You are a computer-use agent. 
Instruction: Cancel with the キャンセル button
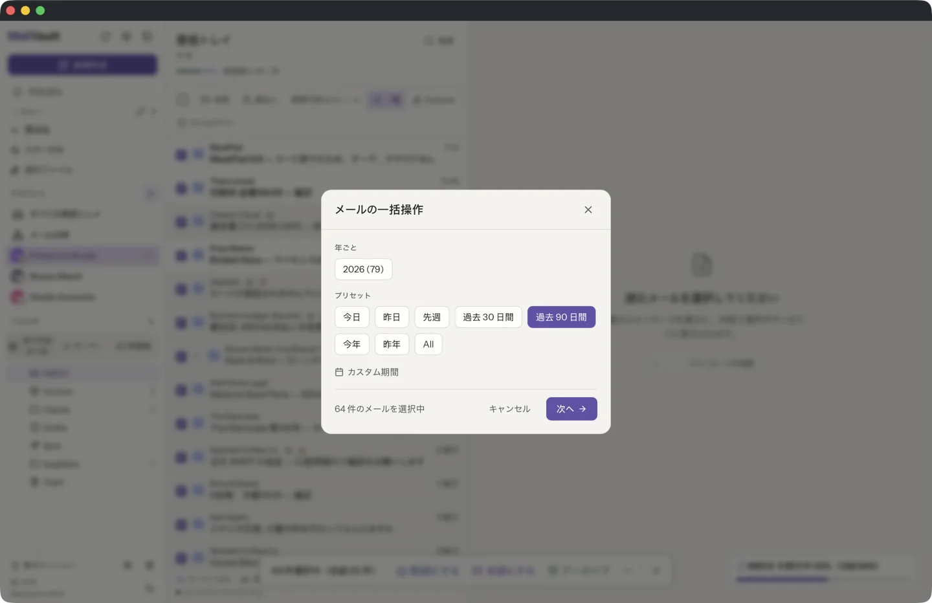509,409
